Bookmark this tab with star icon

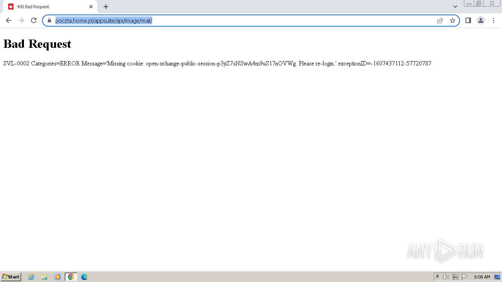[x=453, y=20]
